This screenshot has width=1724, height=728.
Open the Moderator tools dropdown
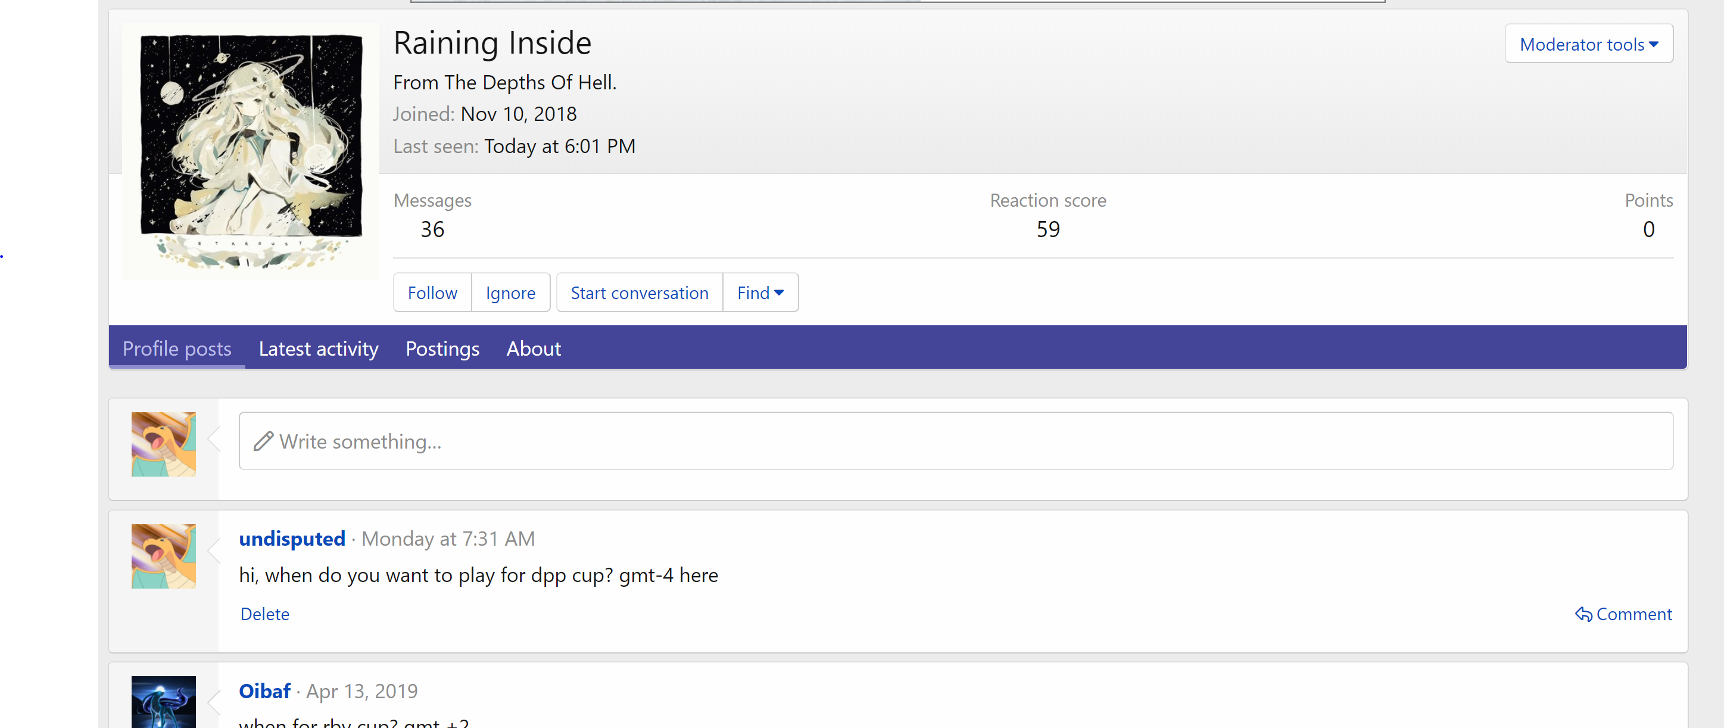1588,44
